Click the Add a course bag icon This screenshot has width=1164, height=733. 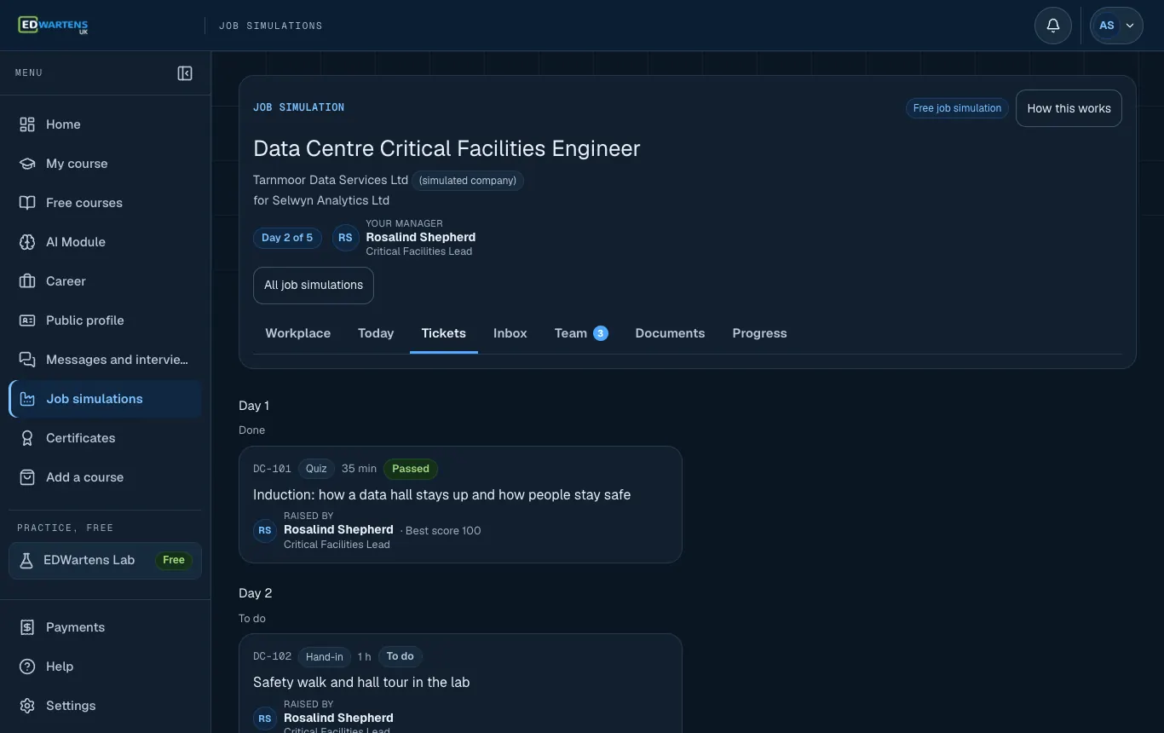[x=27, y=477]
